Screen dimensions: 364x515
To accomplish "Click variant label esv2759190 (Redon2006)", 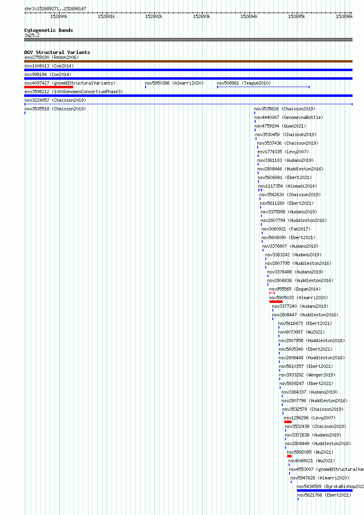I will pyautogui.click(x=52, y=57).
